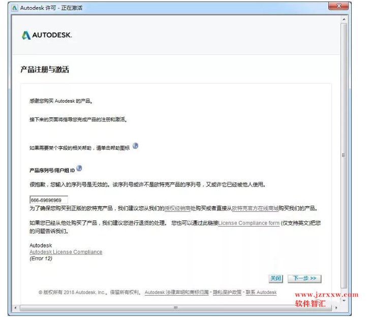This screenshot has height=319, width=368.
Task: Click the 产品注册与激活 heading
Action: point(45,70)
